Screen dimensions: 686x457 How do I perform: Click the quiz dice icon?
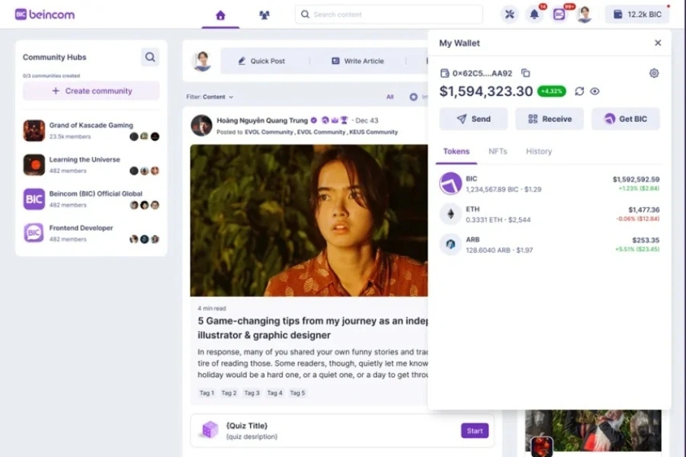coord(210,430)
